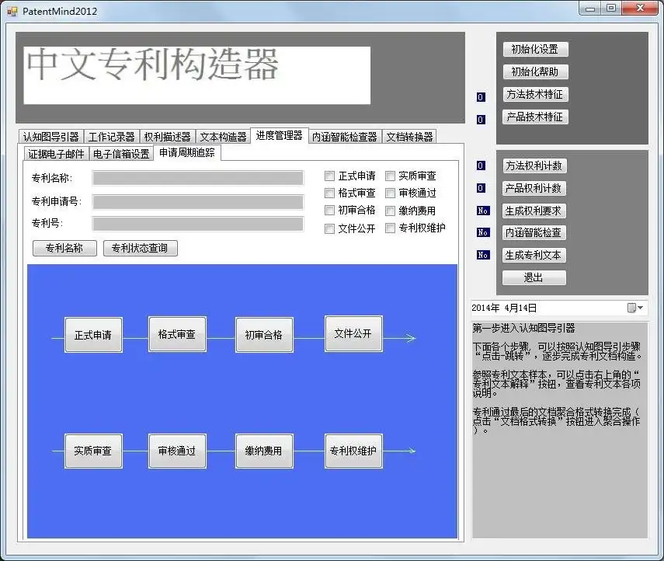This screenshot has width=664, height=561.
Task: Click the 专利权维护 flowchart box
Action: (x=353, y=451)
